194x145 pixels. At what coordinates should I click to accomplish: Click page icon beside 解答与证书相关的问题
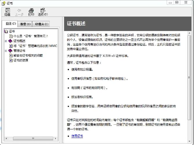click(x=11, y=55)
